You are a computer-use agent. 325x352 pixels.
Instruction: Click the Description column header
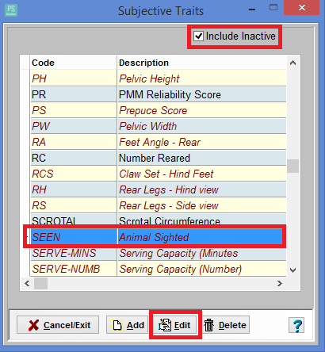201,63
